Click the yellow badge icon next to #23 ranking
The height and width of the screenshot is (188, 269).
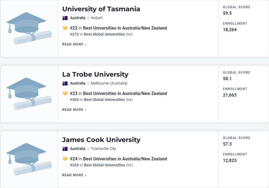pyautogui.click(x=65, y=93)
